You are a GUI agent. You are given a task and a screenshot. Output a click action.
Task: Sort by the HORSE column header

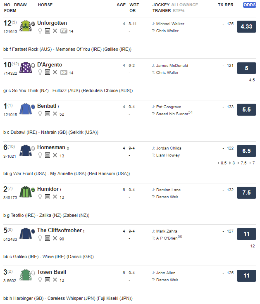coord(45,5)
